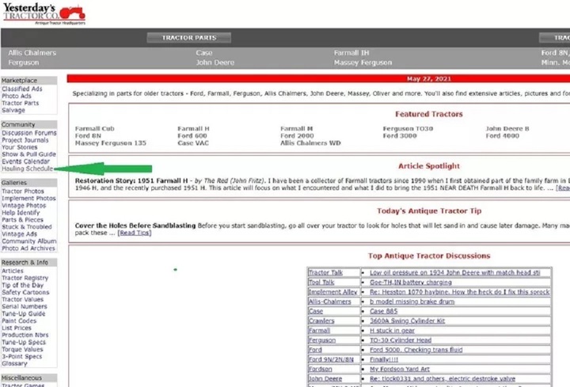View the Vintage Photos gallery
570x387 pixels.
[24, 205]
